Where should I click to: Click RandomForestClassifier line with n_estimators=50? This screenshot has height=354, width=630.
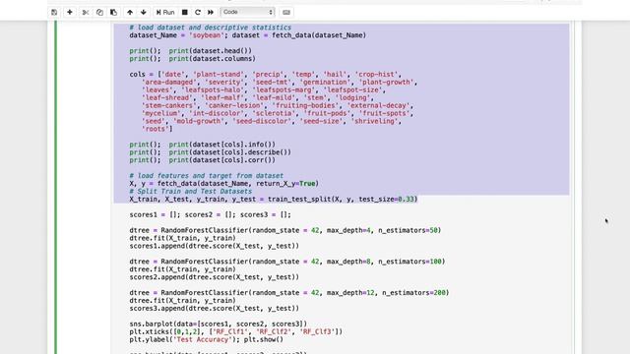click(285, 230)
